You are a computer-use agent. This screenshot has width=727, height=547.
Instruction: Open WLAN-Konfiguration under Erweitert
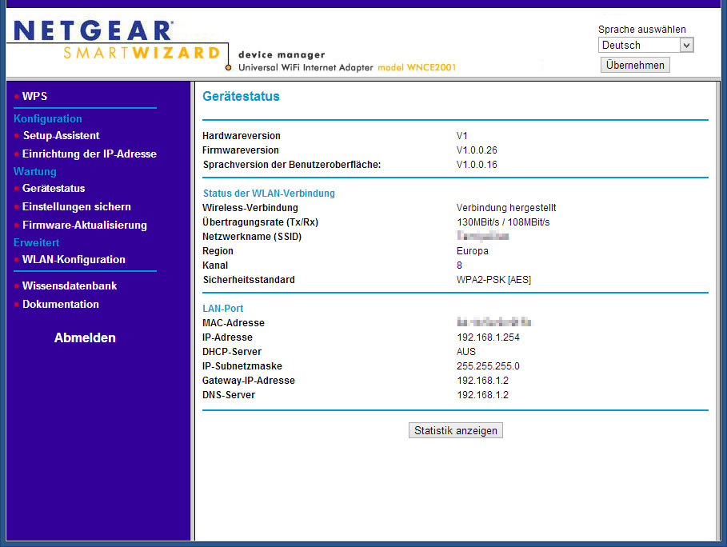74,260
